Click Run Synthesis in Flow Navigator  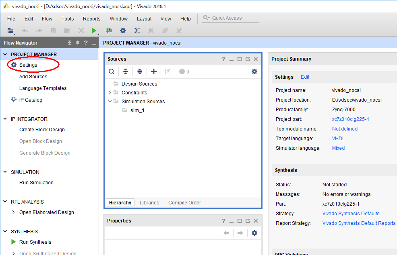click(x=35, y=242)
